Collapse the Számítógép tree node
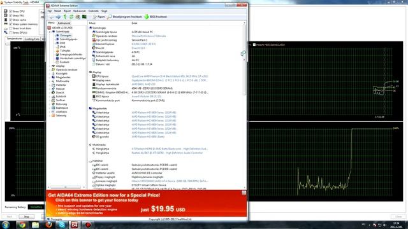Viewport: 408px width, 229px height. (50, 32)
